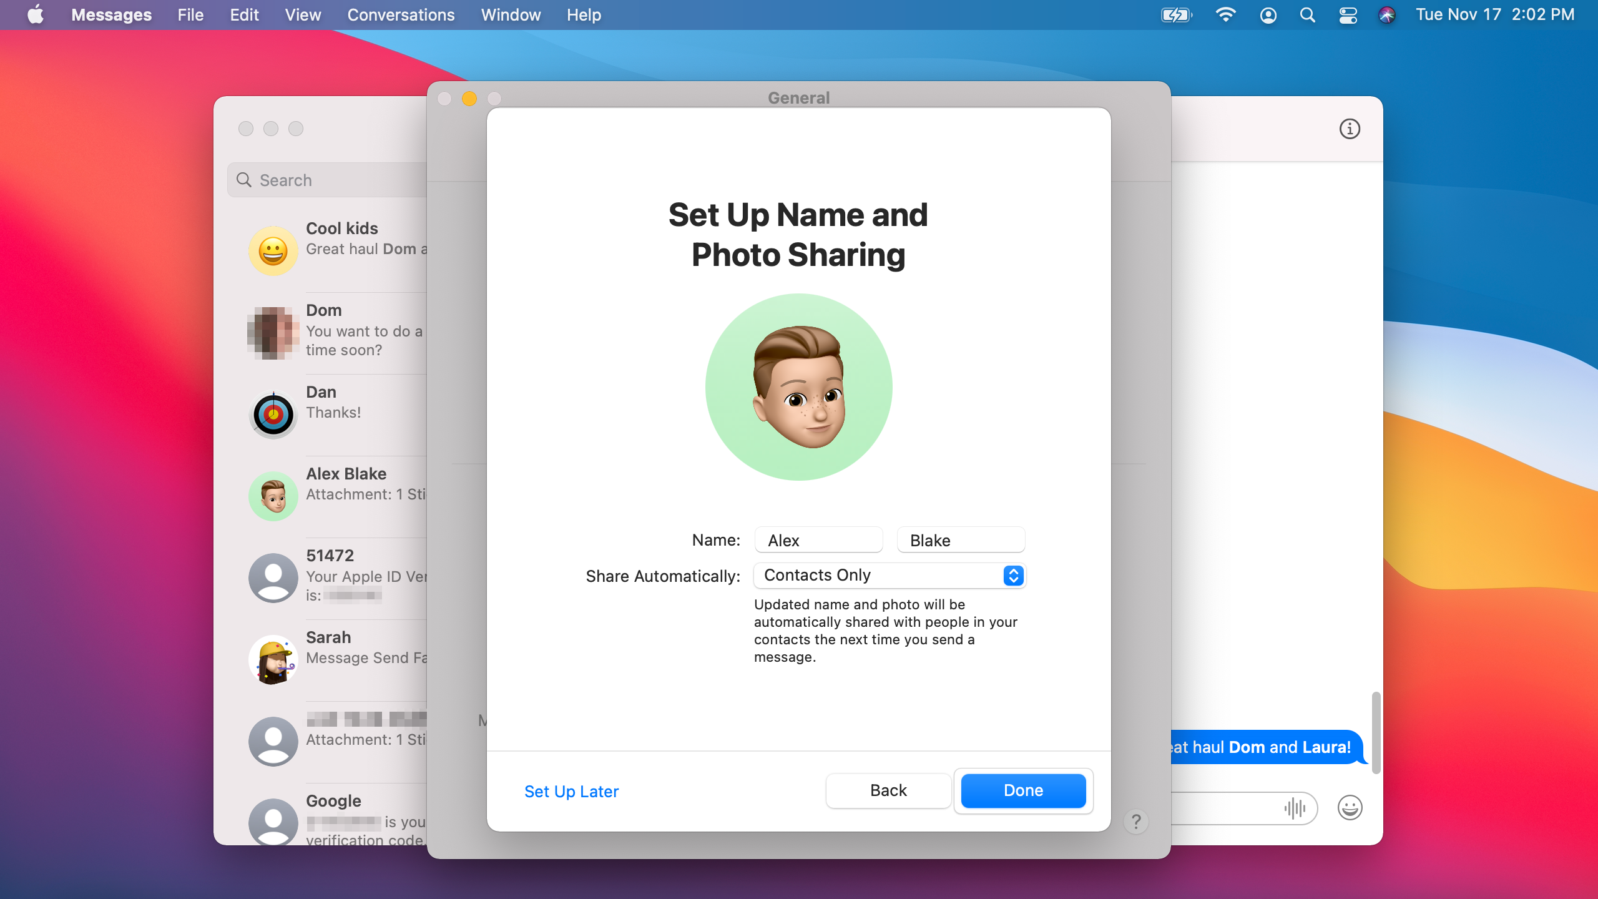The image size is (1598, 899).
Task: Open Spotlight search icon
Action: pos(1307,14)
